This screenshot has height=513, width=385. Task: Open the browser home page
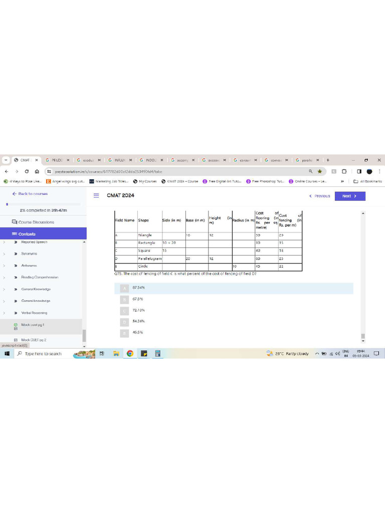click(x=37, y=171)
